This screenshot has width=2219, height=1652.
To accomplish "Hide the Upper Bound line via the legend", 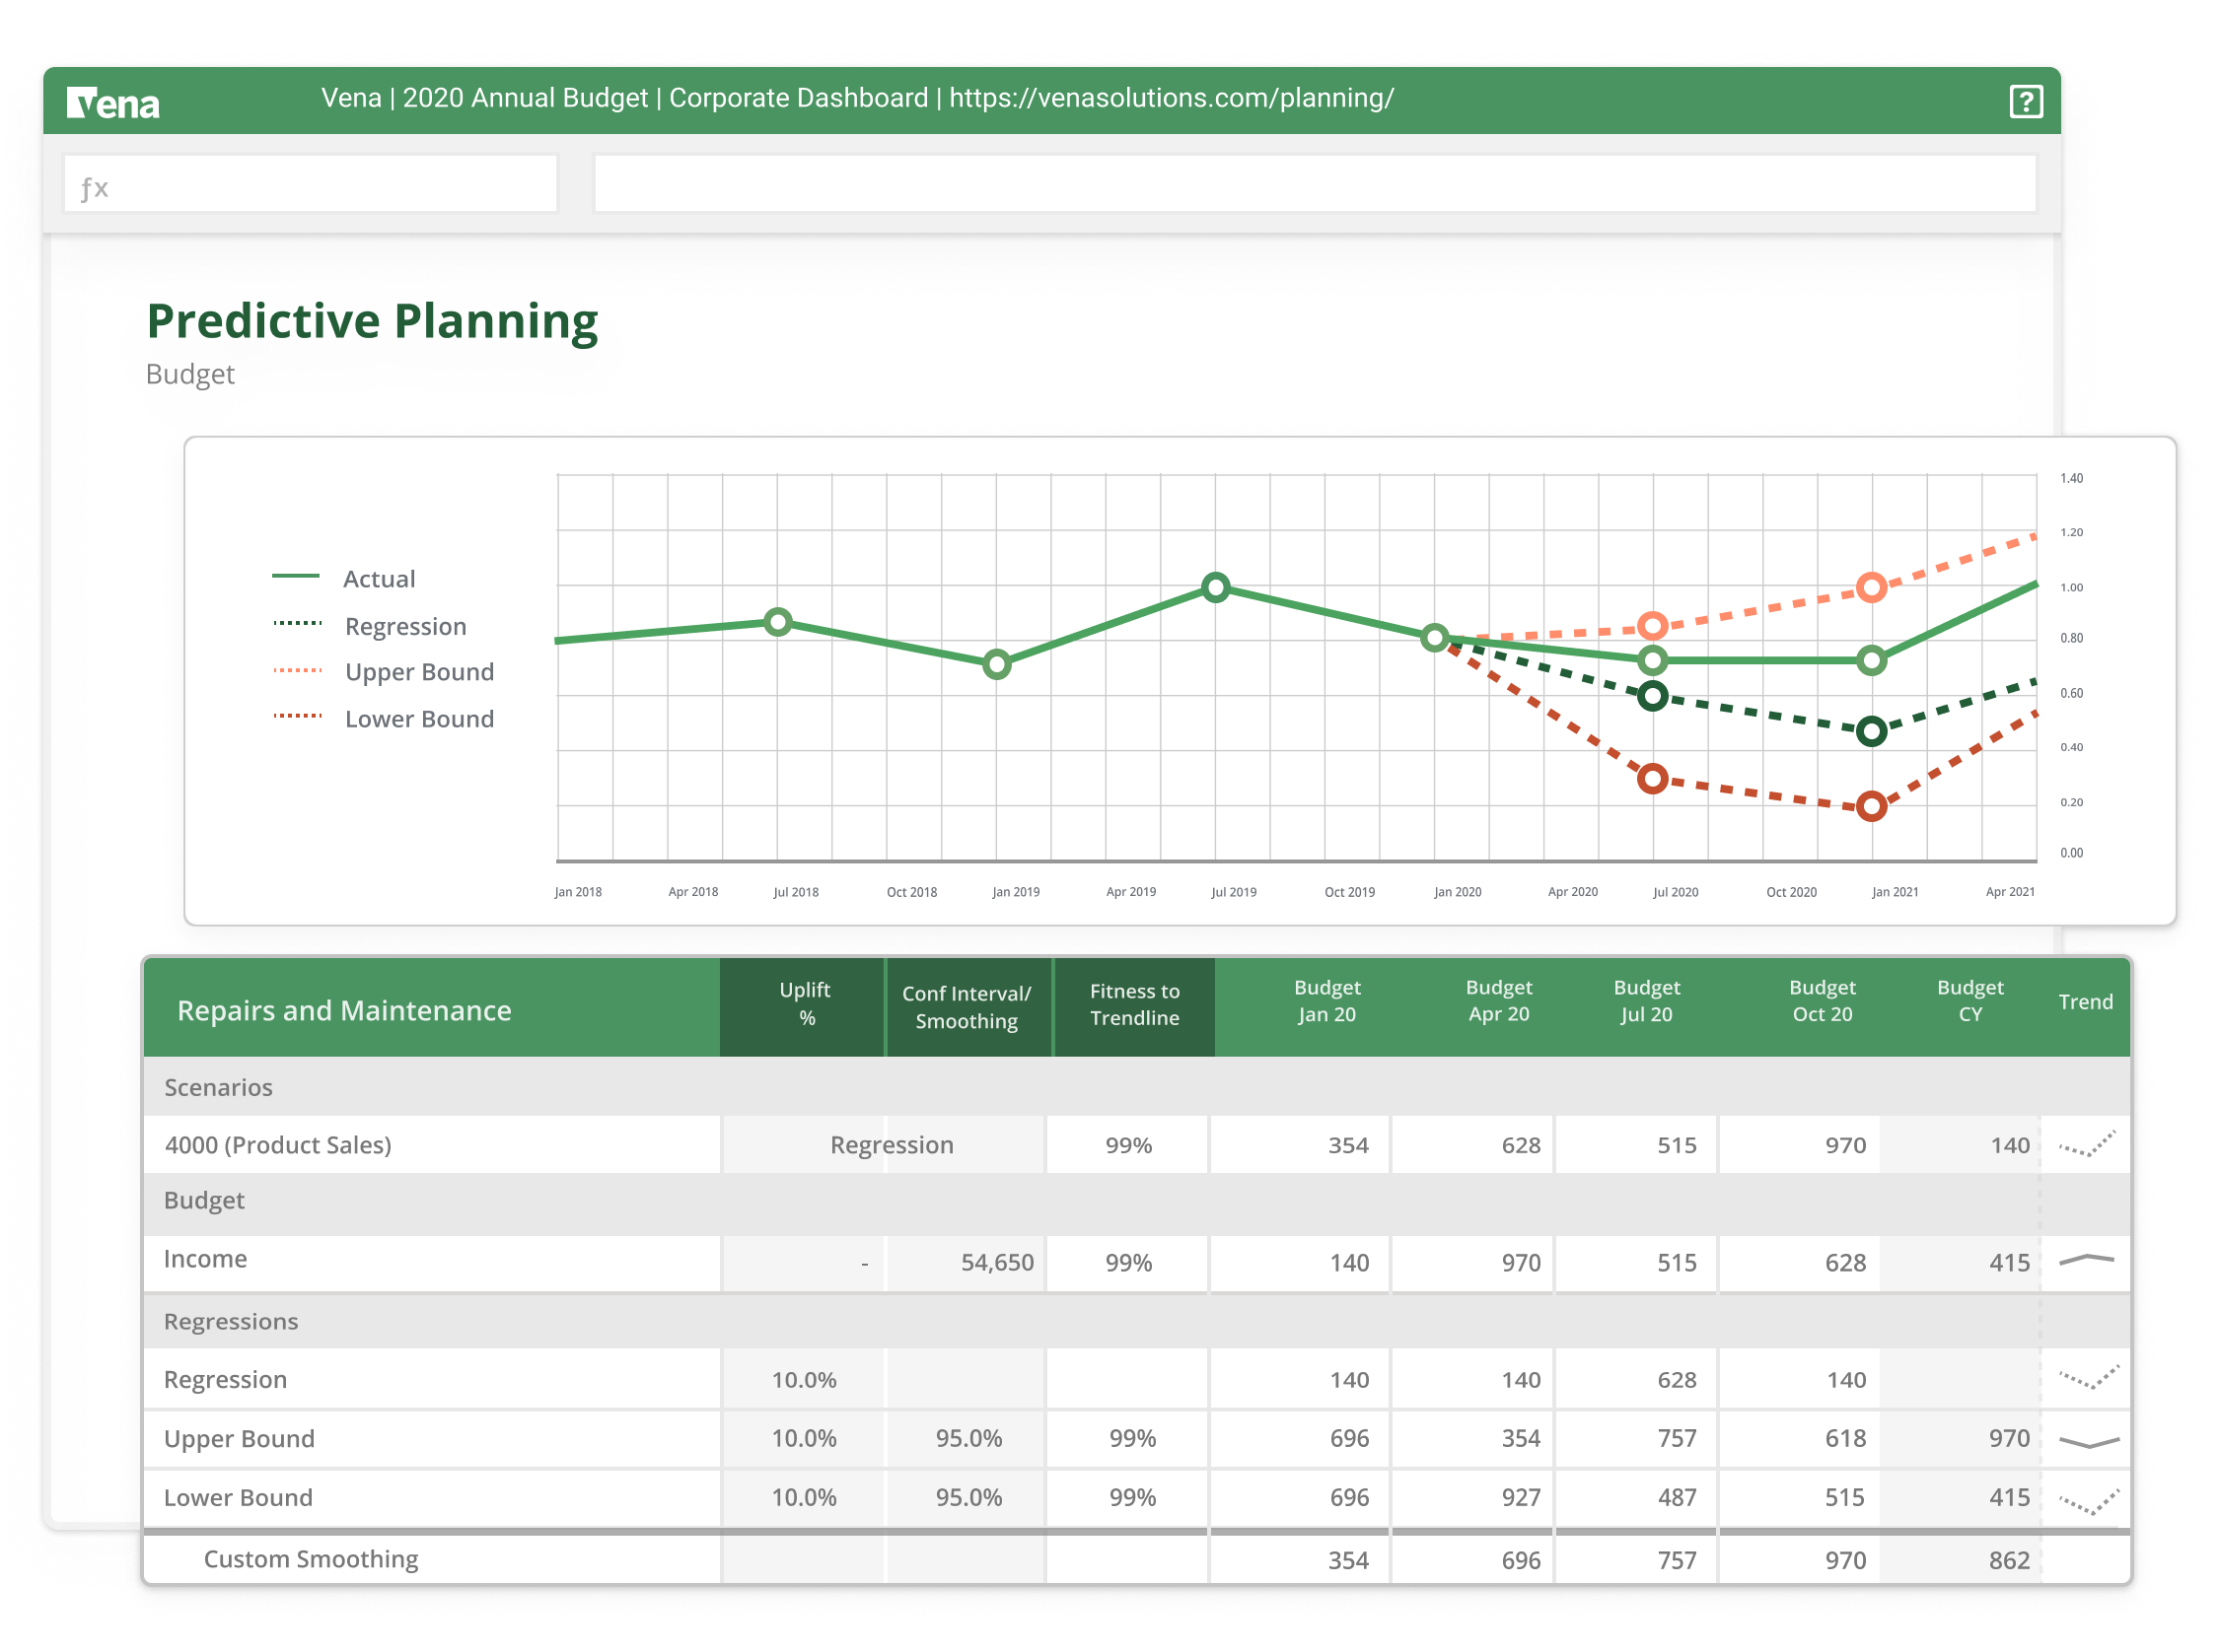I will click(418, 671).
